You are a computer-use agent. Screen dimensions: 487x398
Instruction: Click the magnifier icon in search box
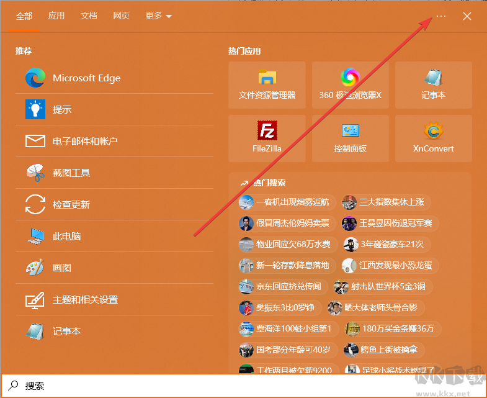click(13, 386)
